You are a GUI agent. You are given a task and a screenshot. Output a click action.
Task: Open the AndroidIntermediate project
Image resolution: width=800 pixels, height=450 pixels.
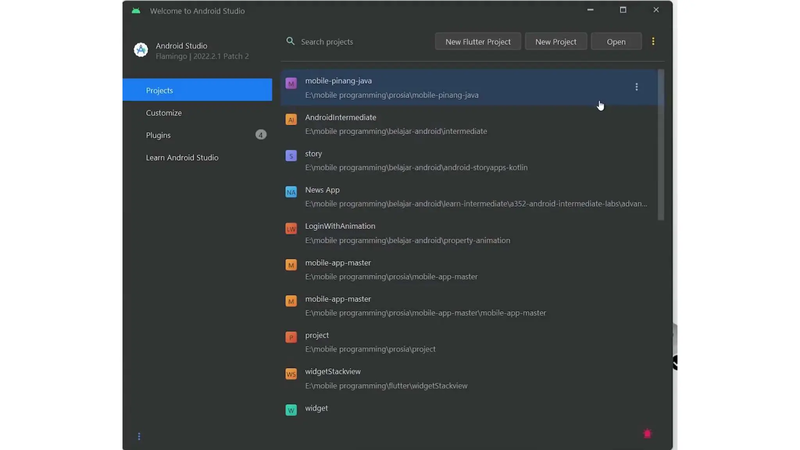pyautogui.click(x=469, y=124)
